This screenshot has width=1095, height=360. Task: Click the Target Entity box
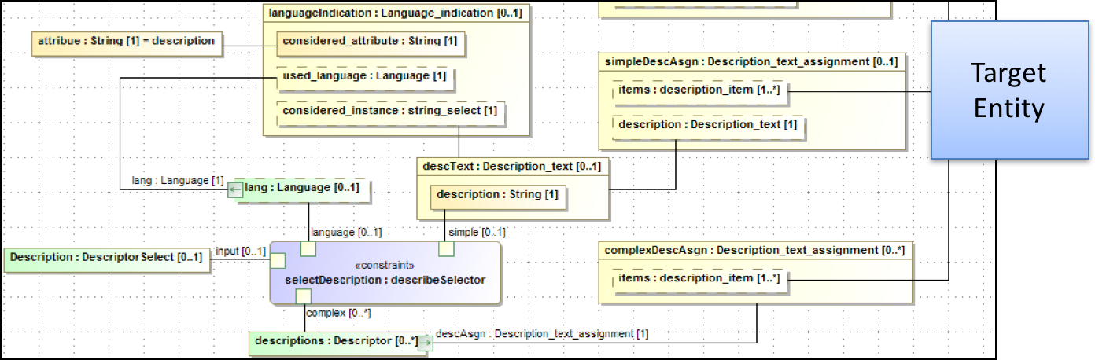[1008, 90]
